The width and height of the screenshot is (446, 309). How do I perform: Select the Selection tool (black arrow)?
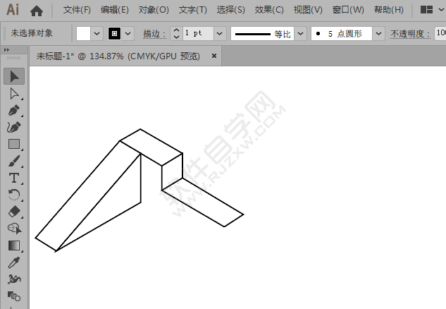[x=14, y=76]
